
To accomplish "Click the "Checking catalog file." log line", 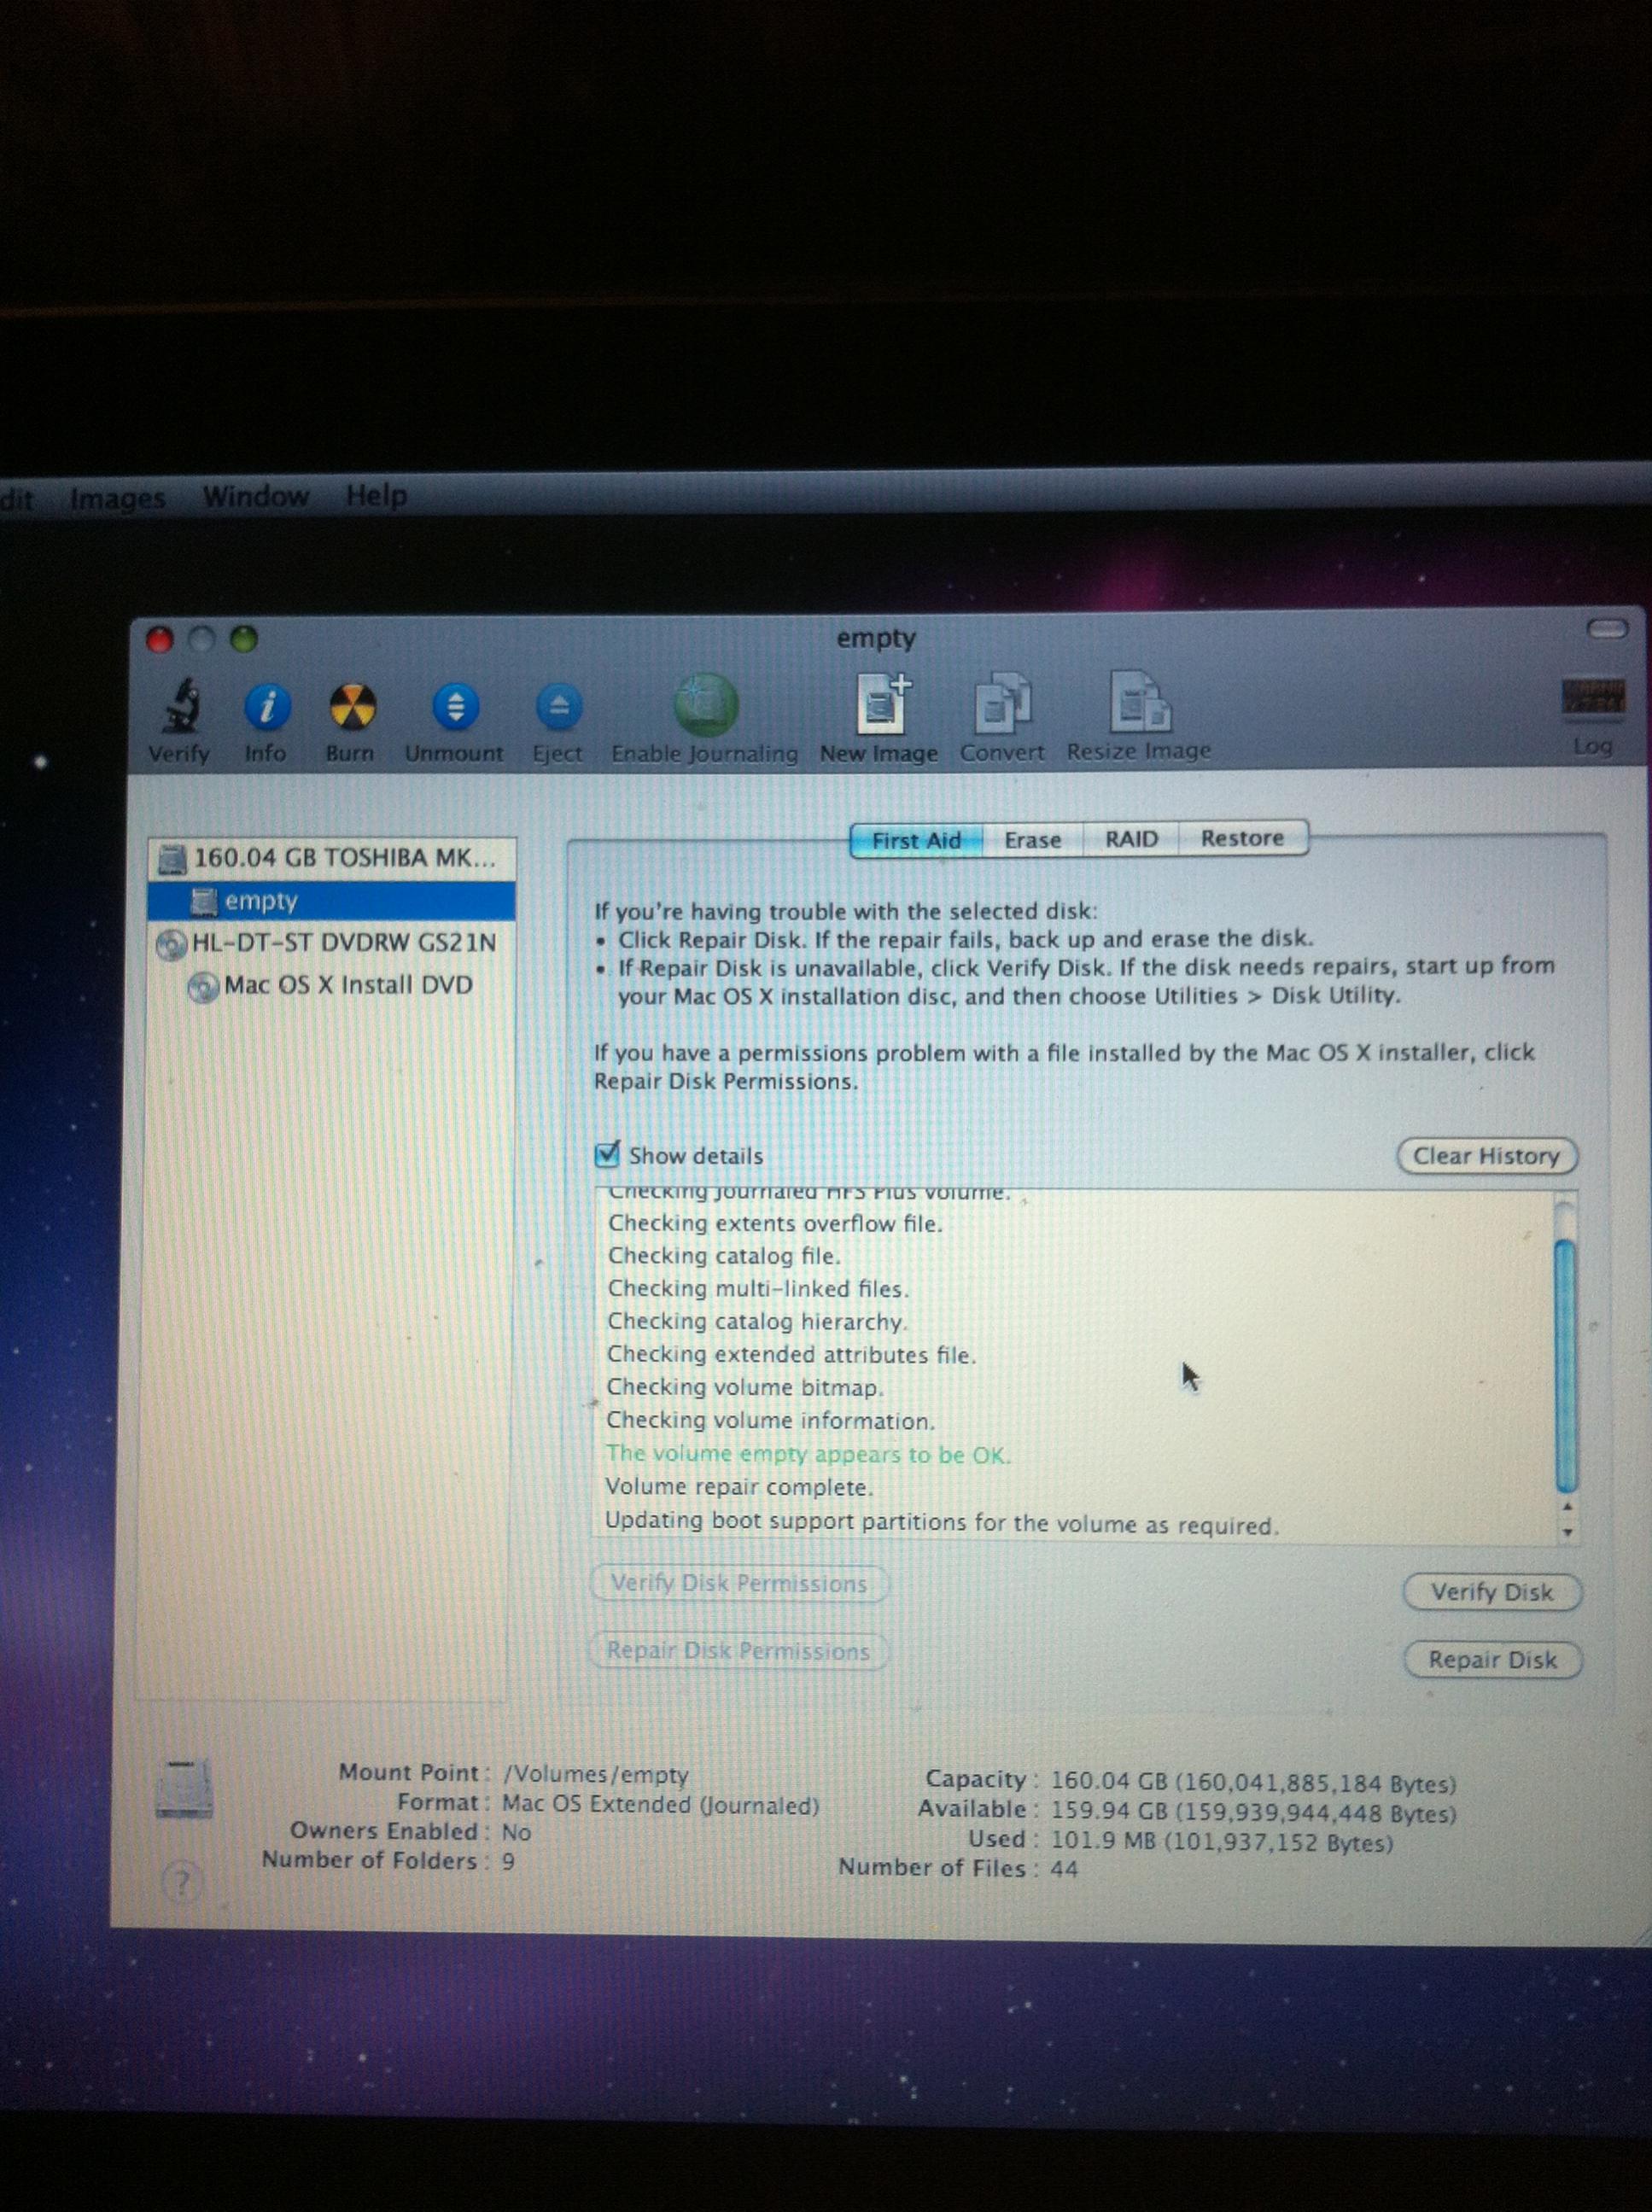I will (724, 1255).
